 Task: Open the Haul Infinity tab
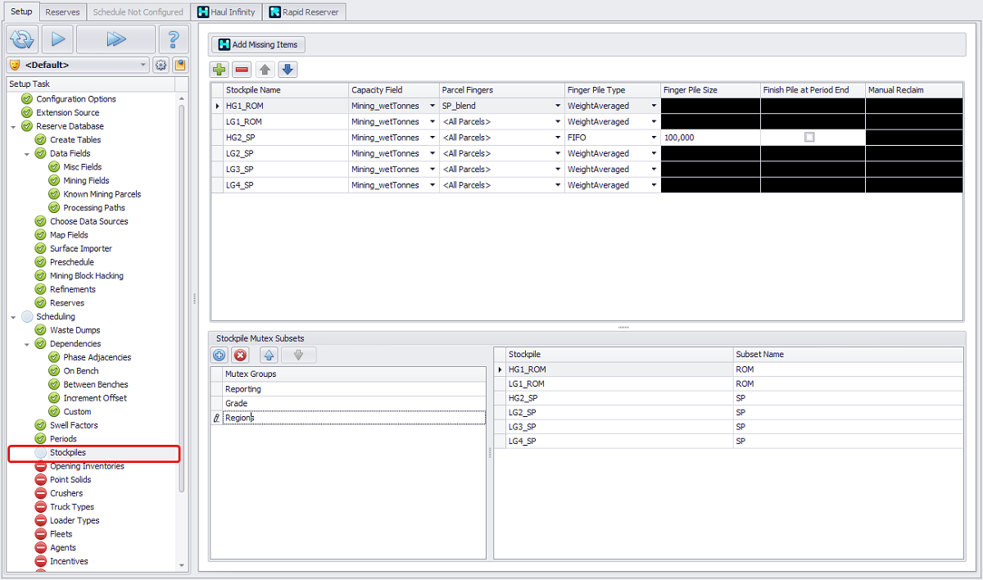227,12
